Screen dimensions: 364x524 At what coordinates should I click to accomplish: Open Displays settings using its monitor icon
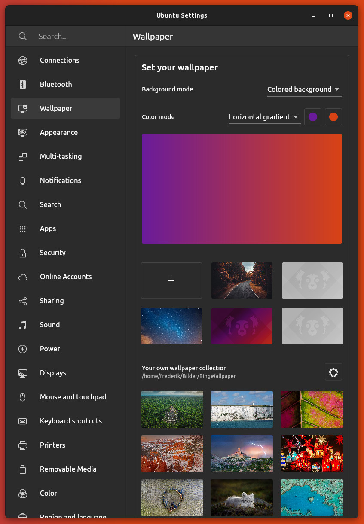(23, 373)
